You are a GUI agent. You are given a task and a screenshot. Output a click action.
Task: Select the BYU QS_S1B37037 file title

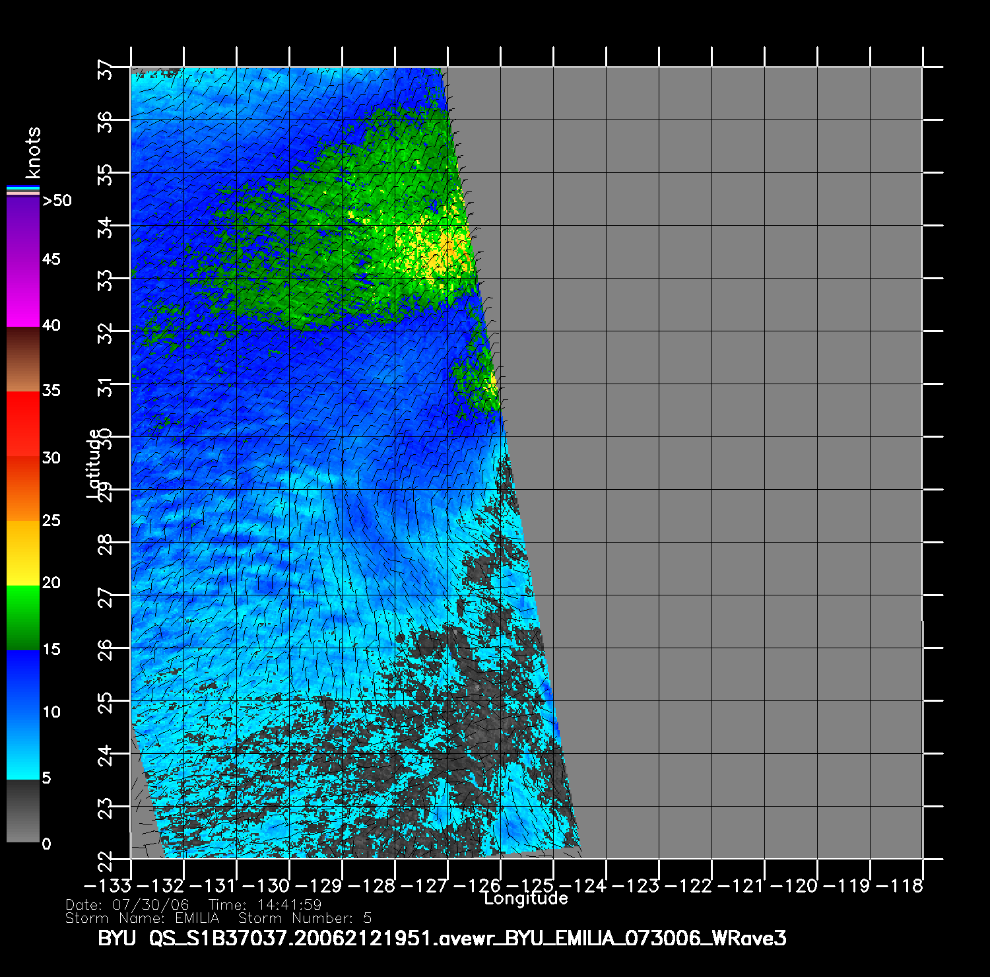click(x=442, y=939)
